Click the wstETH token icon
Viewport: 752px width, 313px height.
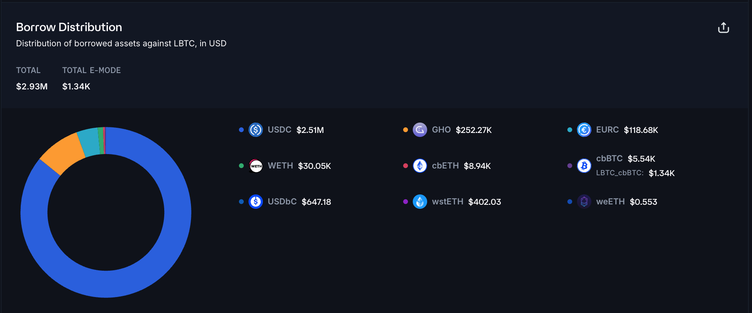pyautogui.click(x=420, y=202)
